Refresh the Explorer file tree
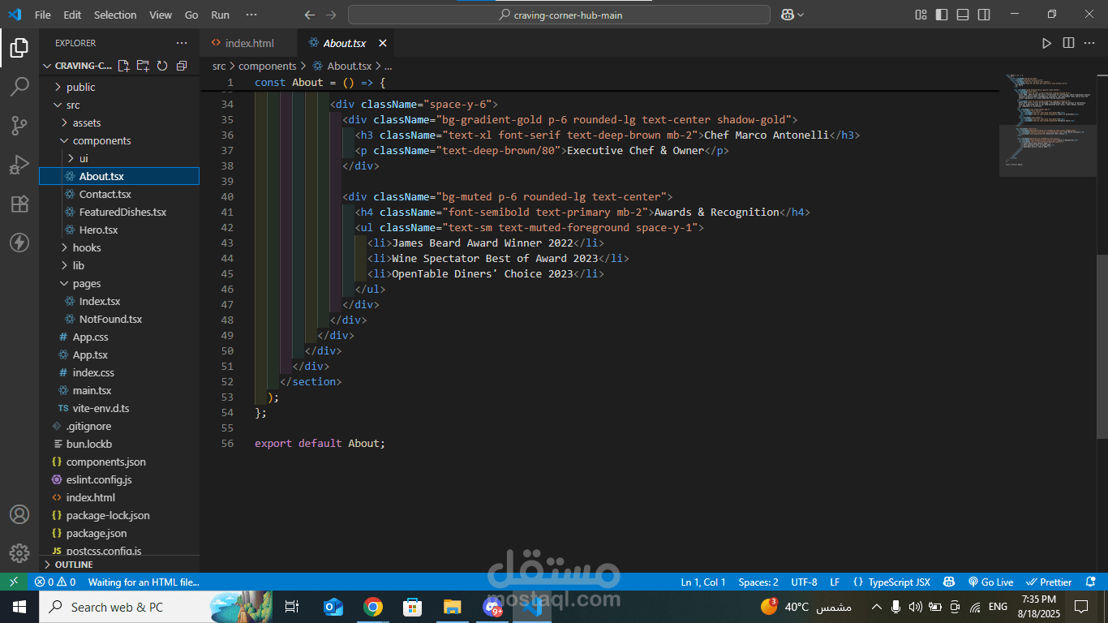The image size is (1108, 623). coord(162,66)
